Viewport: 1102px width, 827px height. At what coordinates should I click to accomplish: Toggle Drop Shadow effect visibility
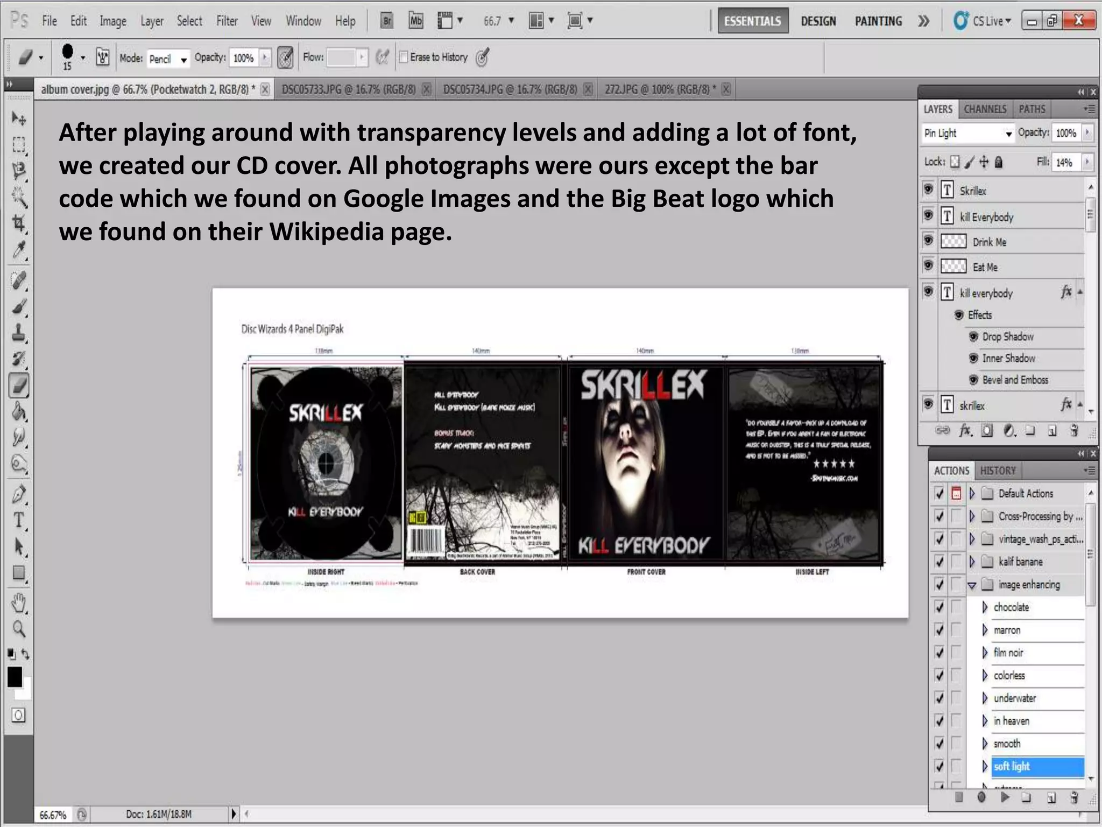[x=973, y=337]
